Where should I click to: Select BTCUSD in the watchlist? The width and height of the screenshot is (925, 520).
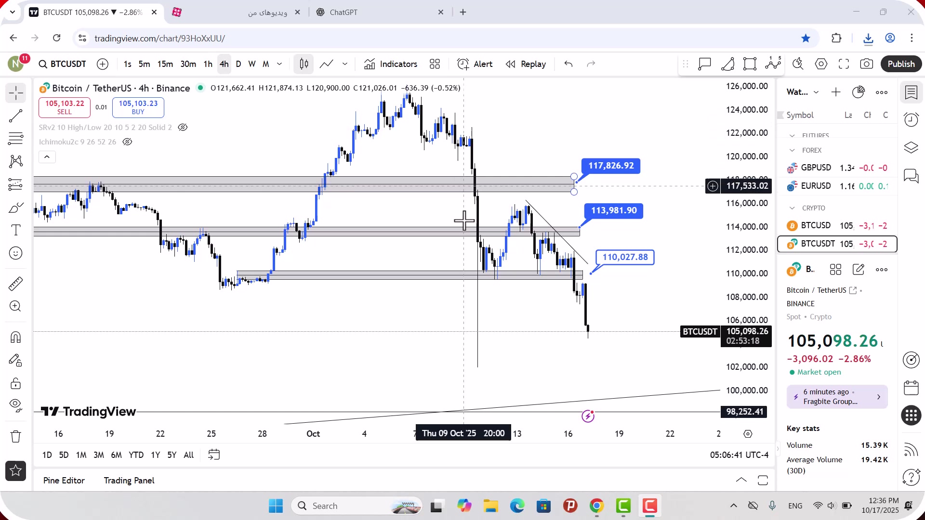click(837, 225)
